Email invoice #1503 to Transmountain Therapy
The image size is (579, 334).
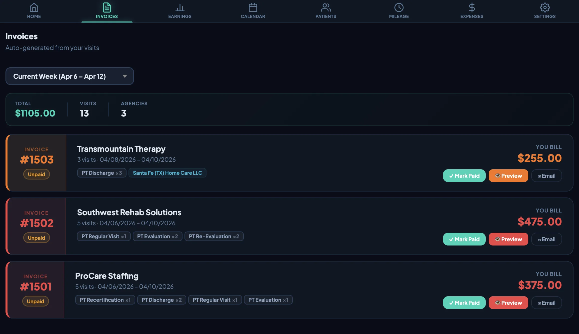[546, 176]
